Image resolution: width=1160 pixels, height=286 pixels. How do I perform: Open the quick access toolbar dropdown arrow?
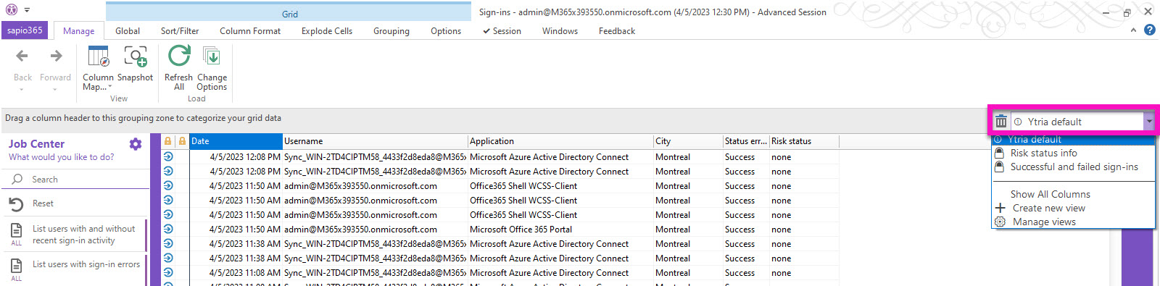27,10
